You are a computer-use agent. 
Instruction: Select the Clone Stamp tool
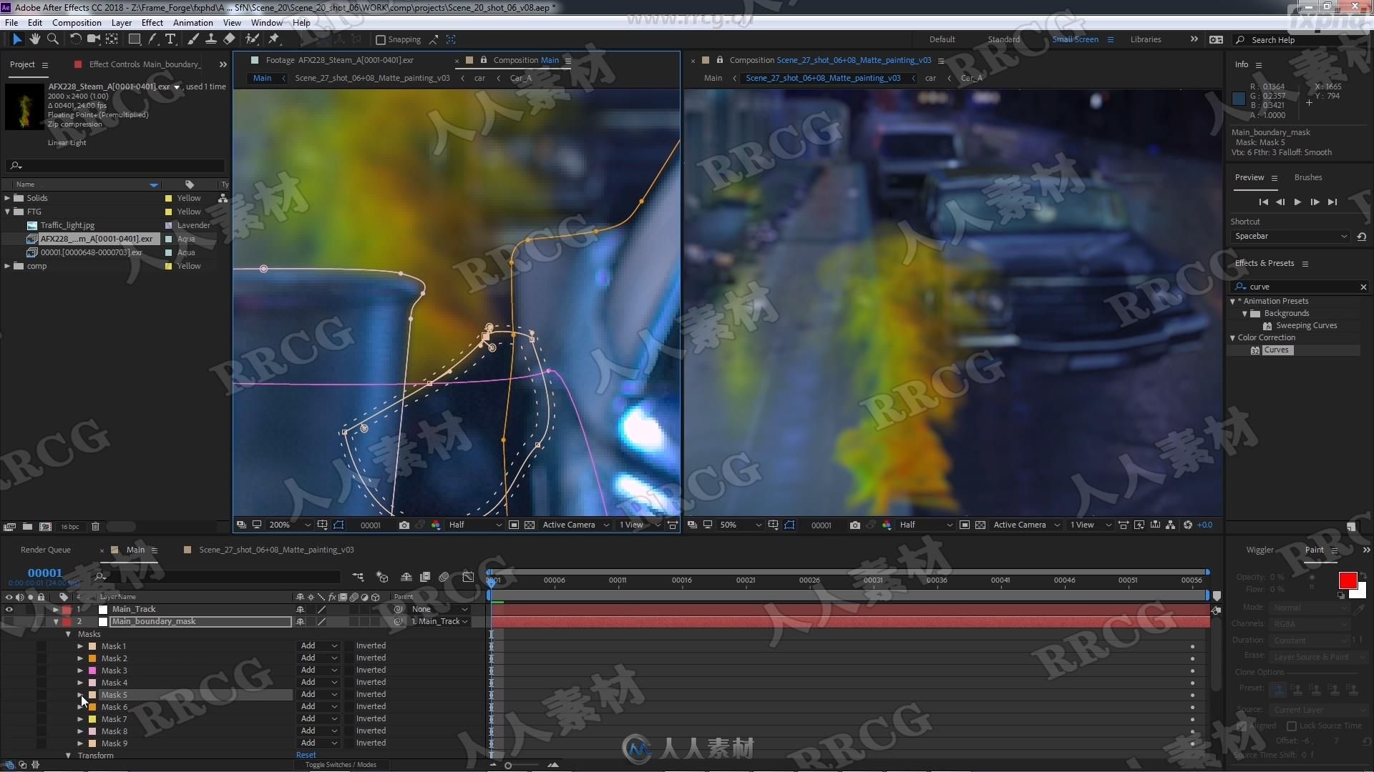pos(211,39)
